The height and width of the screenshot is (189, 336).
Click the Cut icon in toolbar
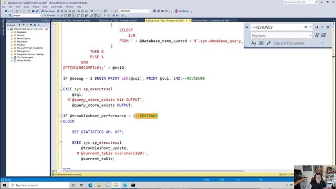point(79,11)
